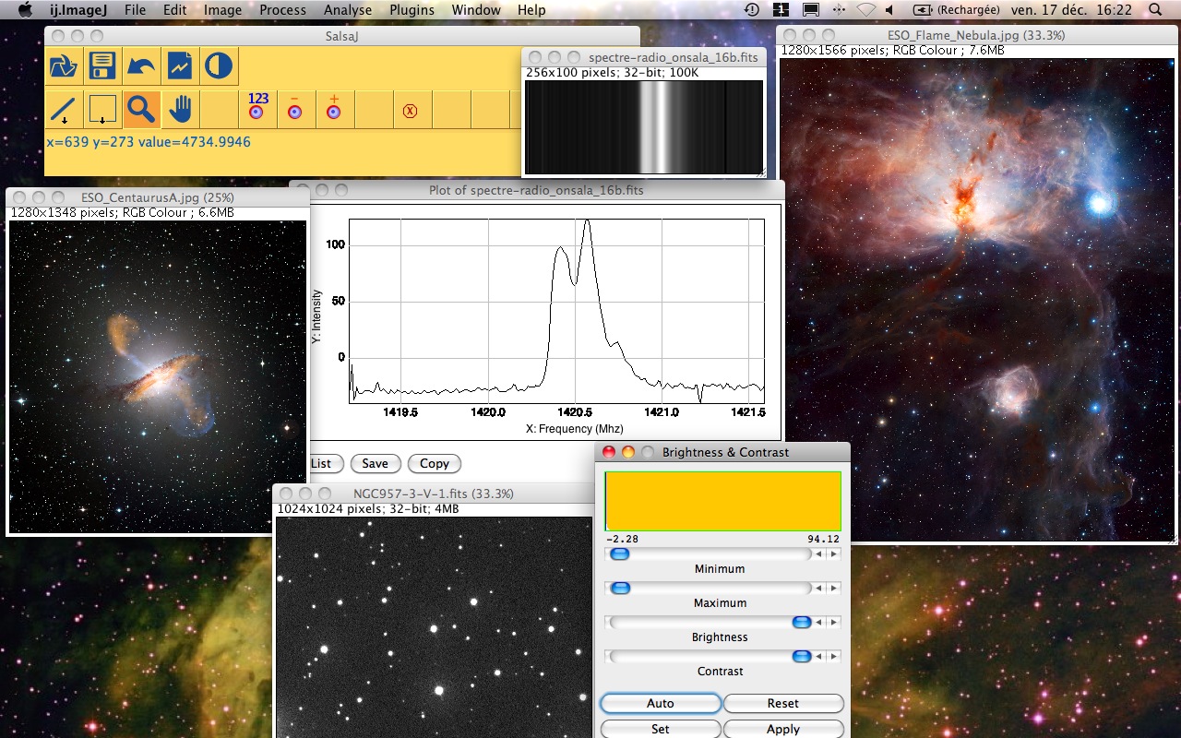
Task: Select the magnifying glass zoom tool
Action: 140,111
